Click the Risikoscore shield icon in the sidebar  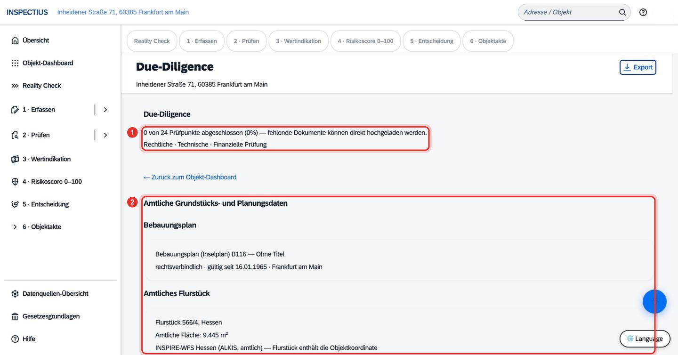pos(15,182)
